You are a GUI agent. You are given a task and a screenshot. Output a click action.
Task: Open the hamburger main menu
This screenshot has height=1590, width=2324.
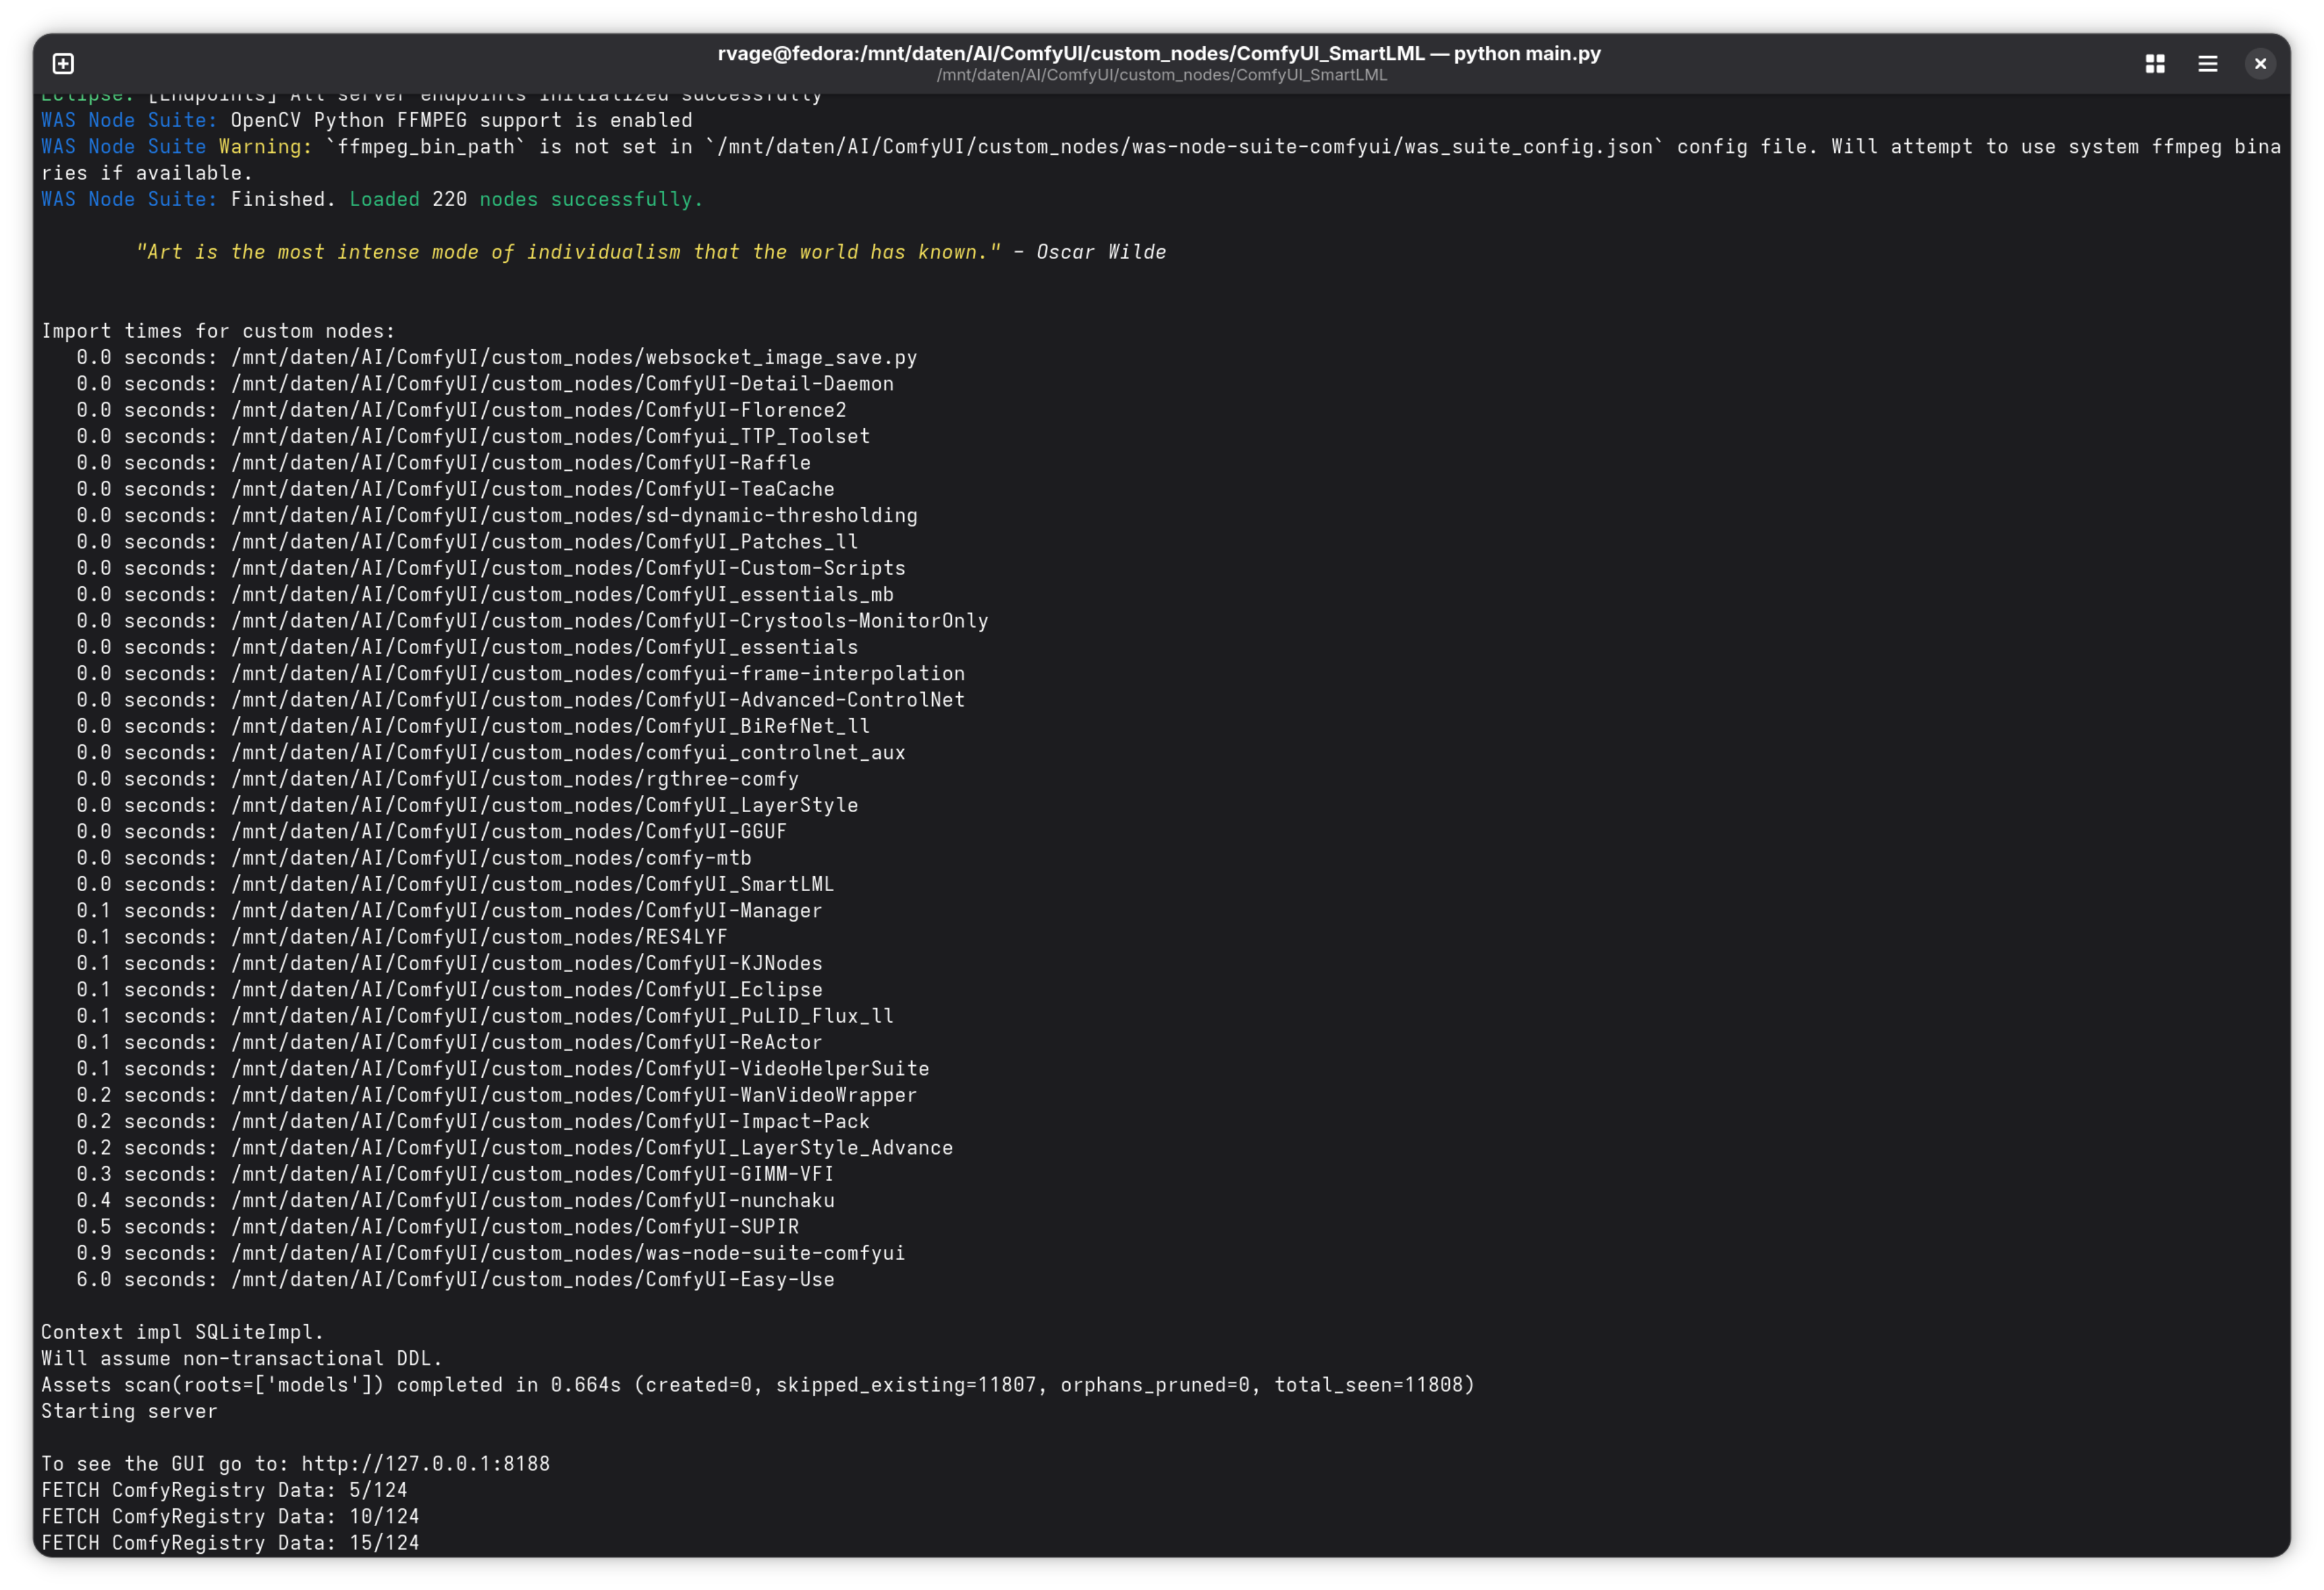pos(2208,64)
